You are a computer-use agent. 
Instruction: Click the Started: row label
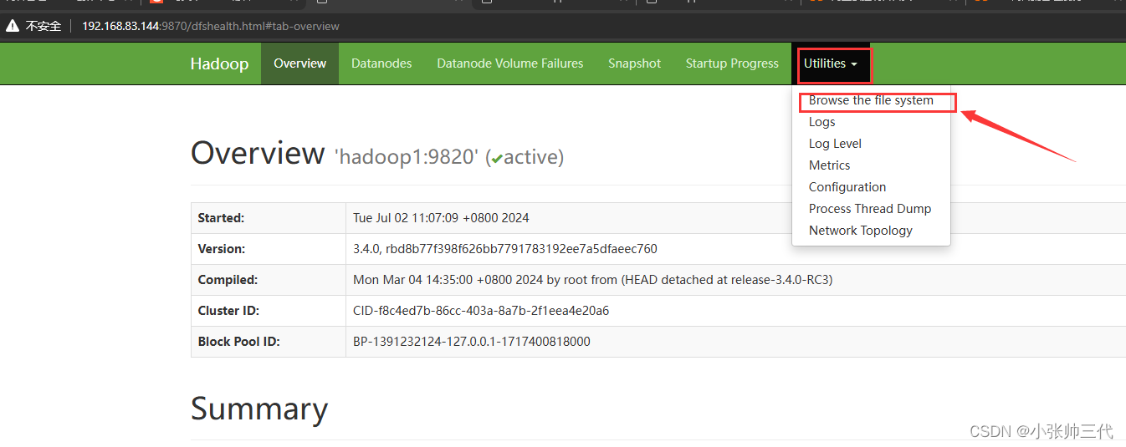221,218
